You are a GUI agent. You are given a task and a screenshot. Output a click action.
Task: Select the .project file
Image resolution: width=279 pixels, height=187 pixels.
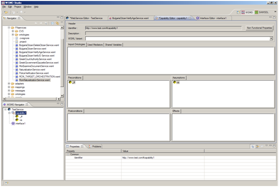click(x=23, y=41)
